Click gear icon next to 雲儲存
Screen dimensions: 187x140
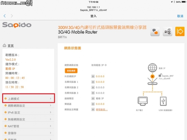click(x=5, y=133)
